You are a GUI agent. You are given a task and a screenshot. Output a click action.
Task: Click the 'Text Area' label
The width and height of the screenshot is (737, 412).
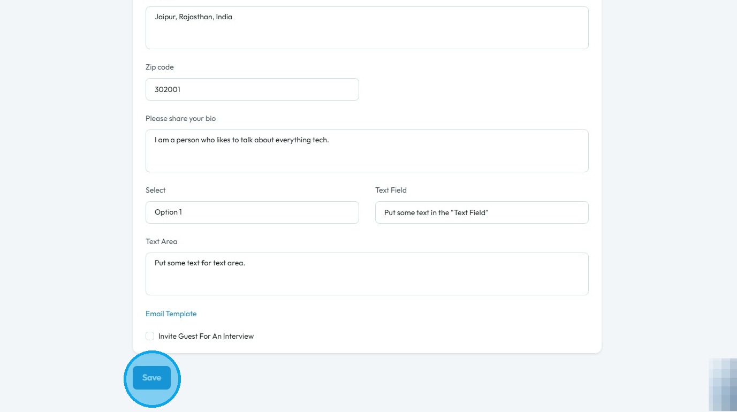pyautogui.click(x=161, y=241)
